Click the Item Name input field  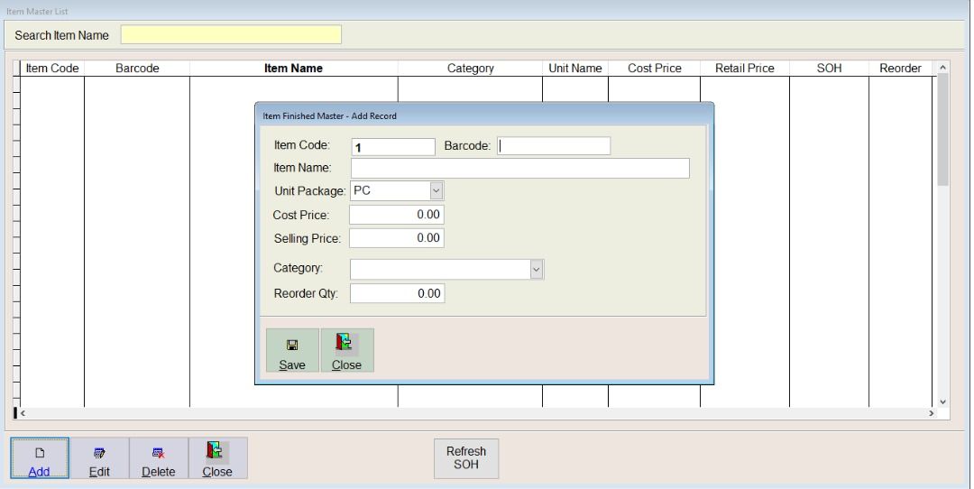520,169
